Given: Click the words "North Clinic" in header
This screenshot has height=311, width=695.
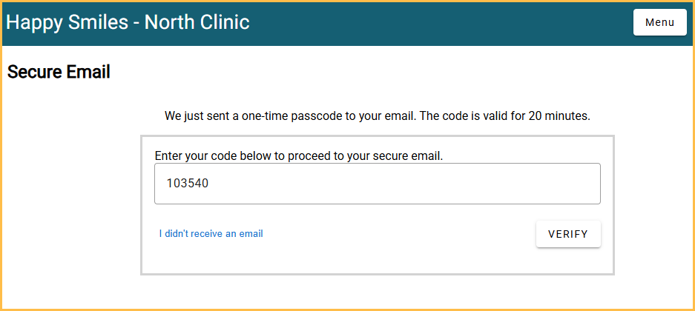Looking at the screenshot, I should click(x=197, y=22).
